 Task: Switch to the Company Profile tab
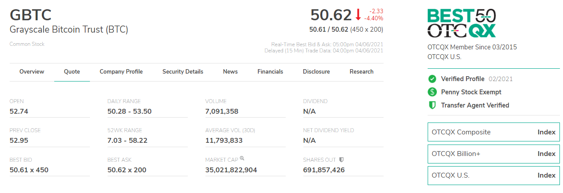[x=121, y=72]
